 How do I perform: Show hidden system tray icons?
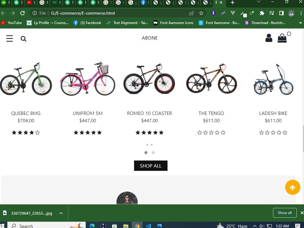(x=255, y=226)
